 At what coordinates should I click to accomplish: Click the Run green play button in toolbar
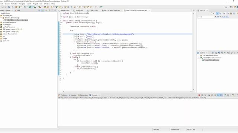click(x=30, y=7)
